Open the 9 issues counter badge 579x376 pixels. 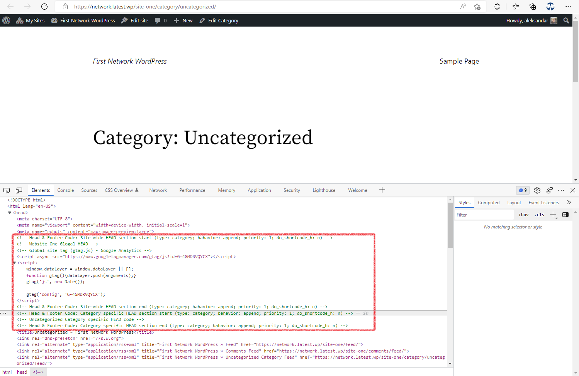coord(523,190)
